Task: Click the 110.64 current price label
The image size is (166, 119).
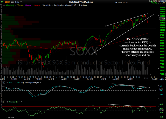Action: (162, 19)
